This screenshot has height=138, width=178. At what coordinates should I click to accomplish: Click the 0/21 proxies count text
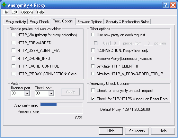79,118
